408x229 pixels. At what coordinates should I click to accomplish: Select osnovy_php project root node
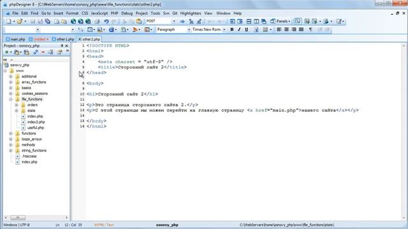20,65
